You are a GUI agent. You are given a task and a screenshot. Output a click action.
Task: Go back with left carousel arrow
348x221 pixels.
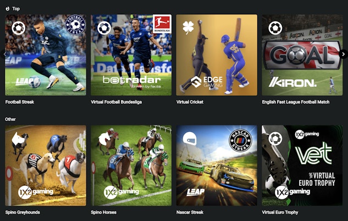point(4,54)
